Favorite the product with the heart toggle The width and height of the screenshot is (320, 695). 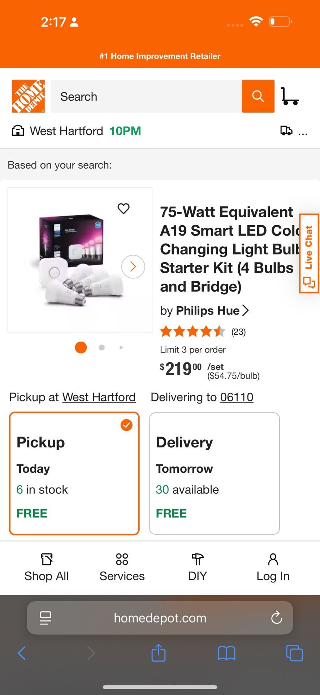tap(124, 208)
